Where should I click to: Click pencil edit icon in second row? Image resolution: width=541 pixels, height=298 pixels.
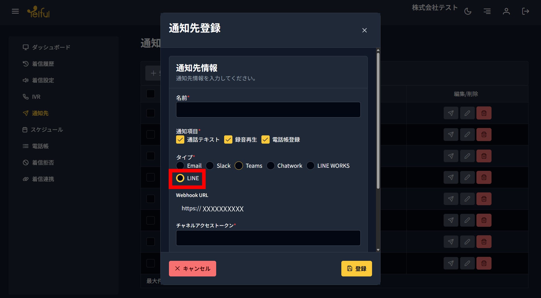coord(467,135)
